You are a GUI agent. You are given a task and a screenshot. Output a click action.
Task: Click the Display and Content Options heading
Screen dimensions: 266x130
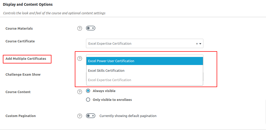point(28,4)
